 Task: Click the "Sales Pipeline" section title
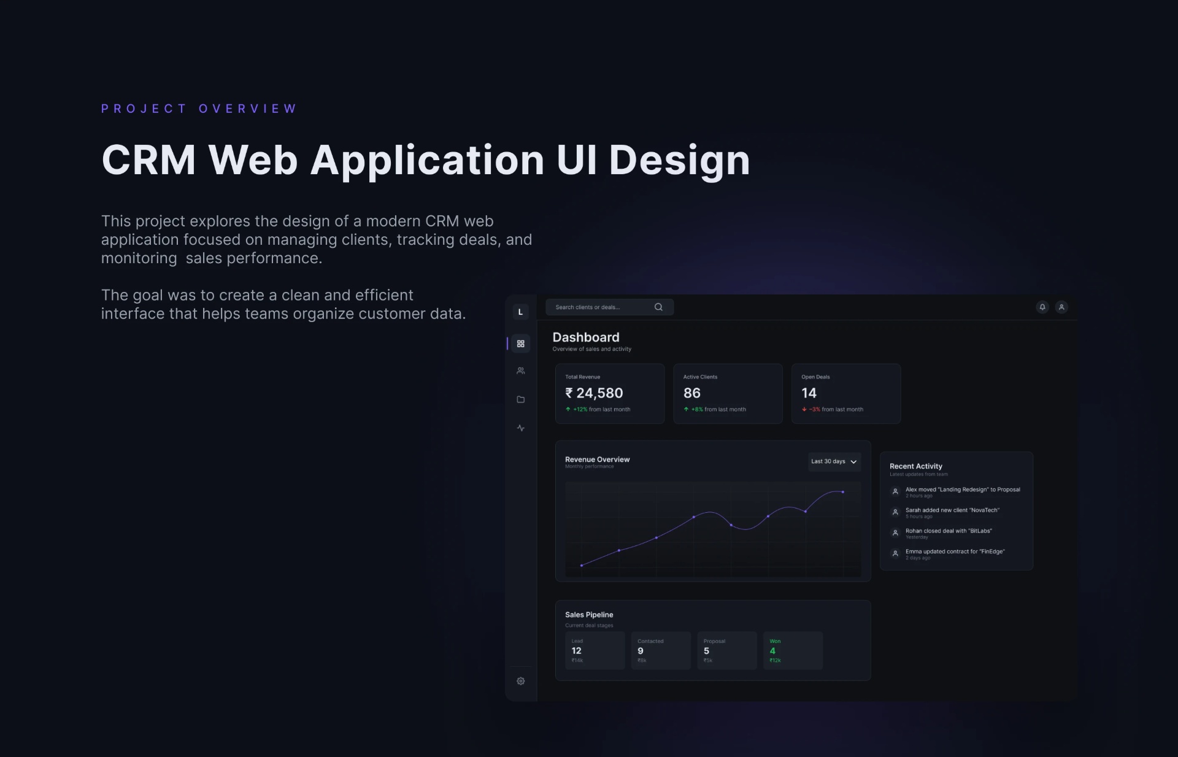click(x=589, y=615)
